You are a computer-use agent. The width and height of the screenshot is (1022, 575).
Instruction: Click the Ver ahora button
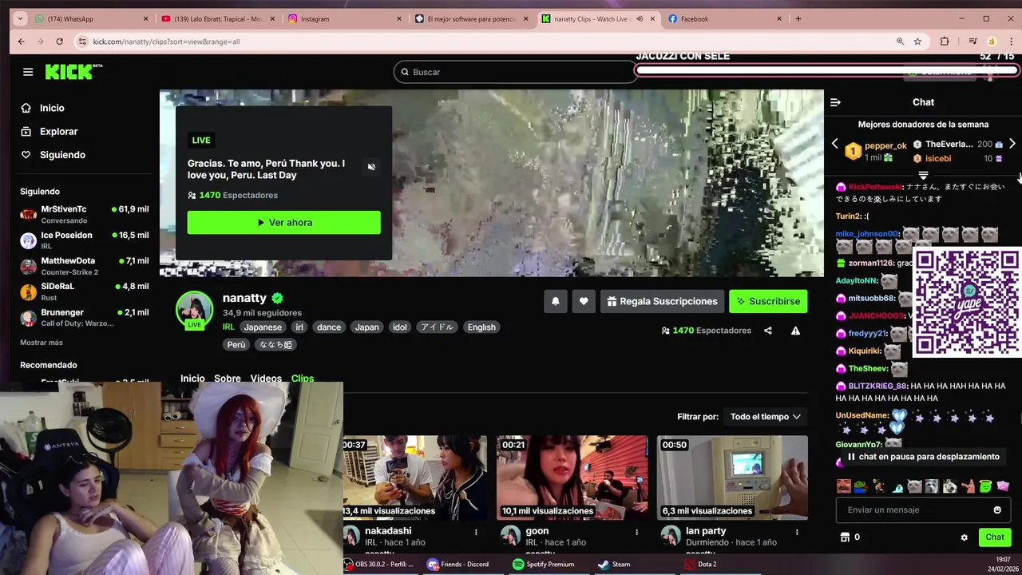coord(283,222)
